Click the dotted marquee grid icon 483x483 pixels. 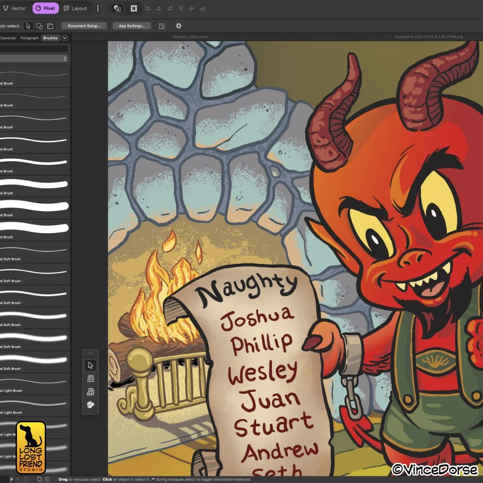coord(162,26)
